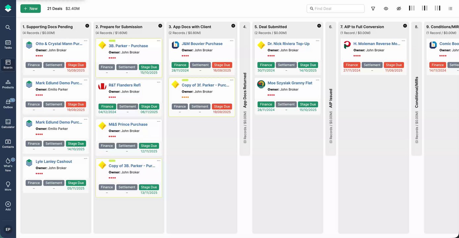
Task: Open the filter funnel icon
Action: pos(373,9)
